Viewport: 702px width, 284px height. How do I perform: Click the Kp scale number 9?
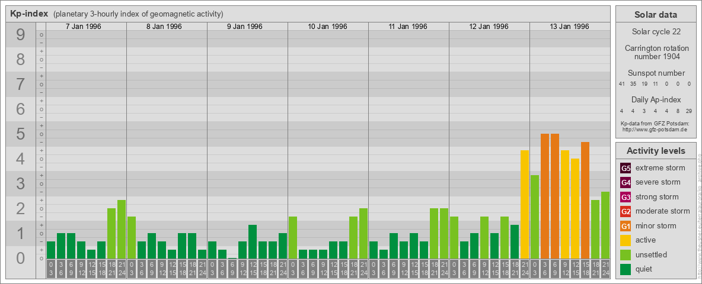20,35
